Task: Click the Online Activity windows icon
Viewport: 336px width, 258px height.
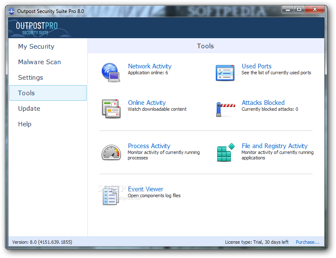Action: pos(111,109)
